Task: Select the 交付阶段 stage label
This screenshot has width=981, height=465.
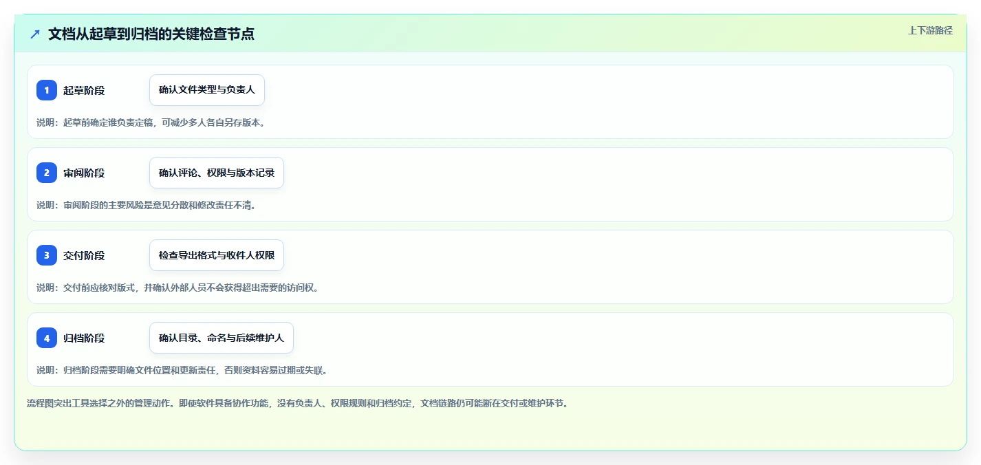Action: (84, 255)
